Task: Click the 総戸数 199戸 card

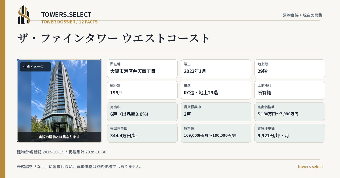Action: coord(142,90)
